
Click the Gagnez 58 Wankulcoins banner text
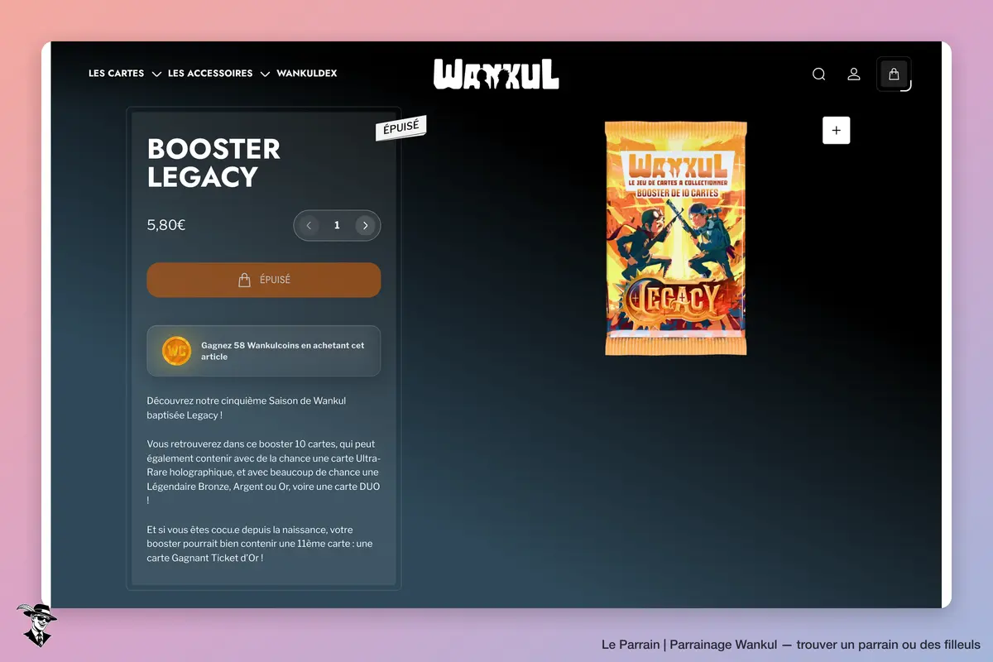coord(283,351)
